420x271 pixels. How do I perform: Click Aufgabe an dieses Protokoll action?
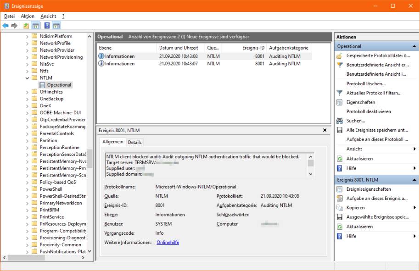(377, 139)
